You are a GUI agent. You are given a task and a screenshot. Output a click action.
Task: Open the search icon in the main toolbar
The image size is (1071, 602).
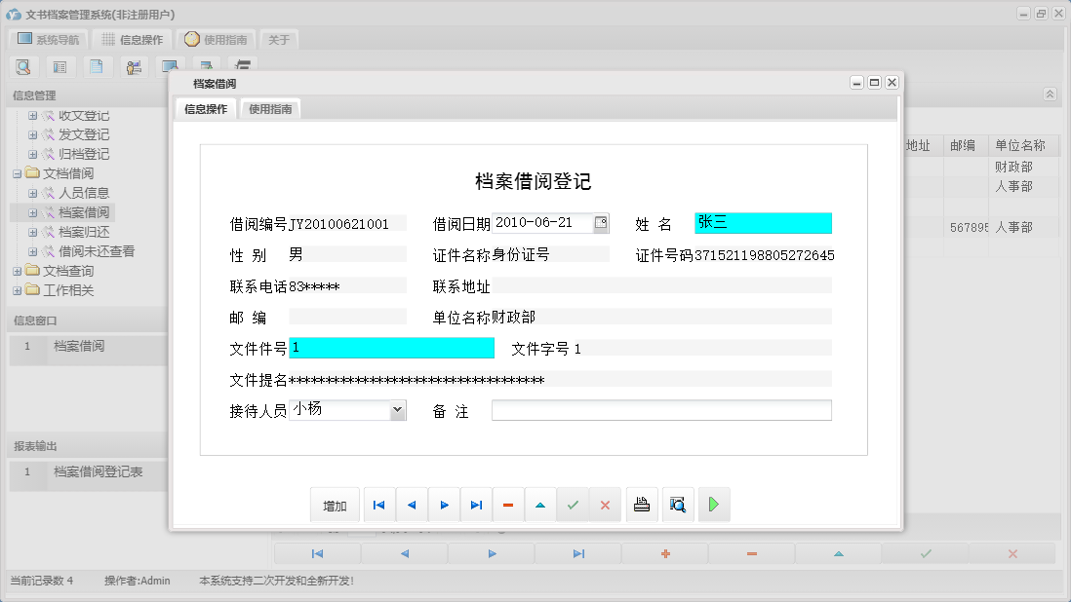(23, 66)
